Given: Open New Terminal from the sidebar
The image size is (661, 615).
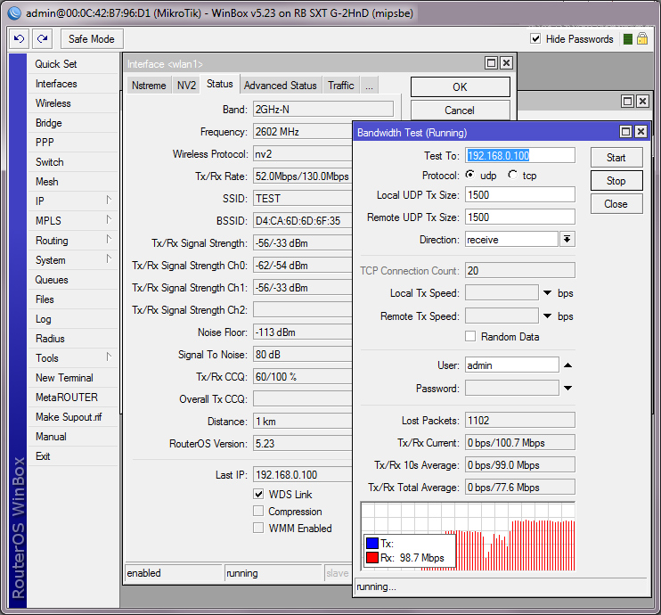Looking at the screenshot, I should click(73, 378).
